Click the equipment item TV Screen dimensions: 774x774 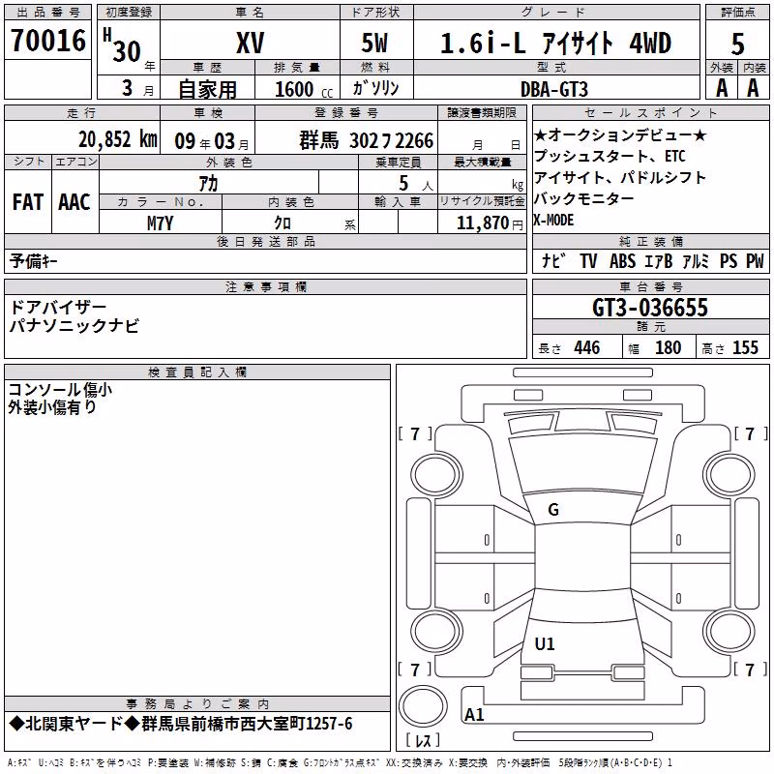588,260
